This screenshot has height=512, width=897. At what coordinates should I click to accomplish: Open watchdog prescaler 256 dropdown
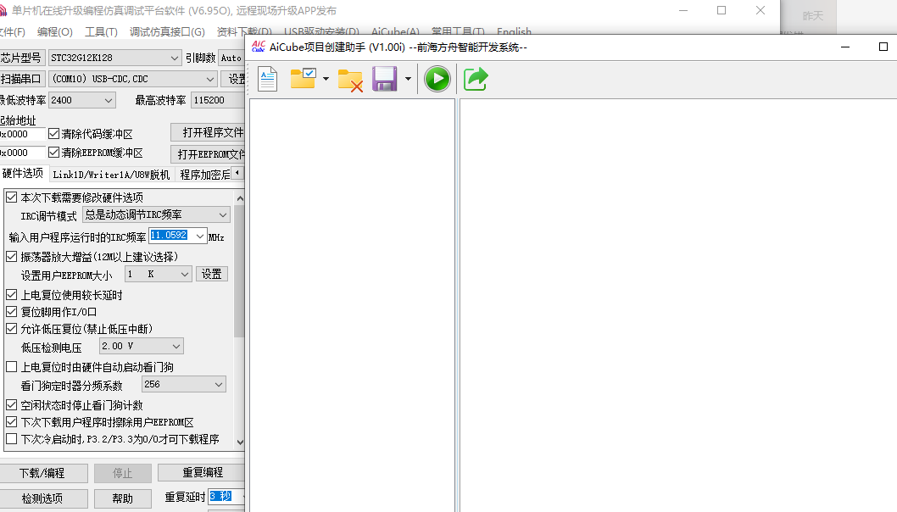184,385
